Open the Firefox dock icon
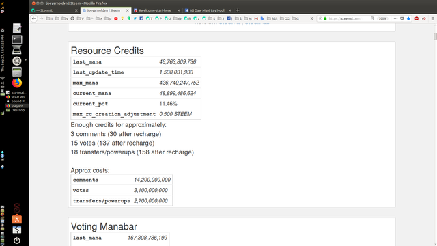Screen dimensions: 437x246 click(x=16, y=83)
